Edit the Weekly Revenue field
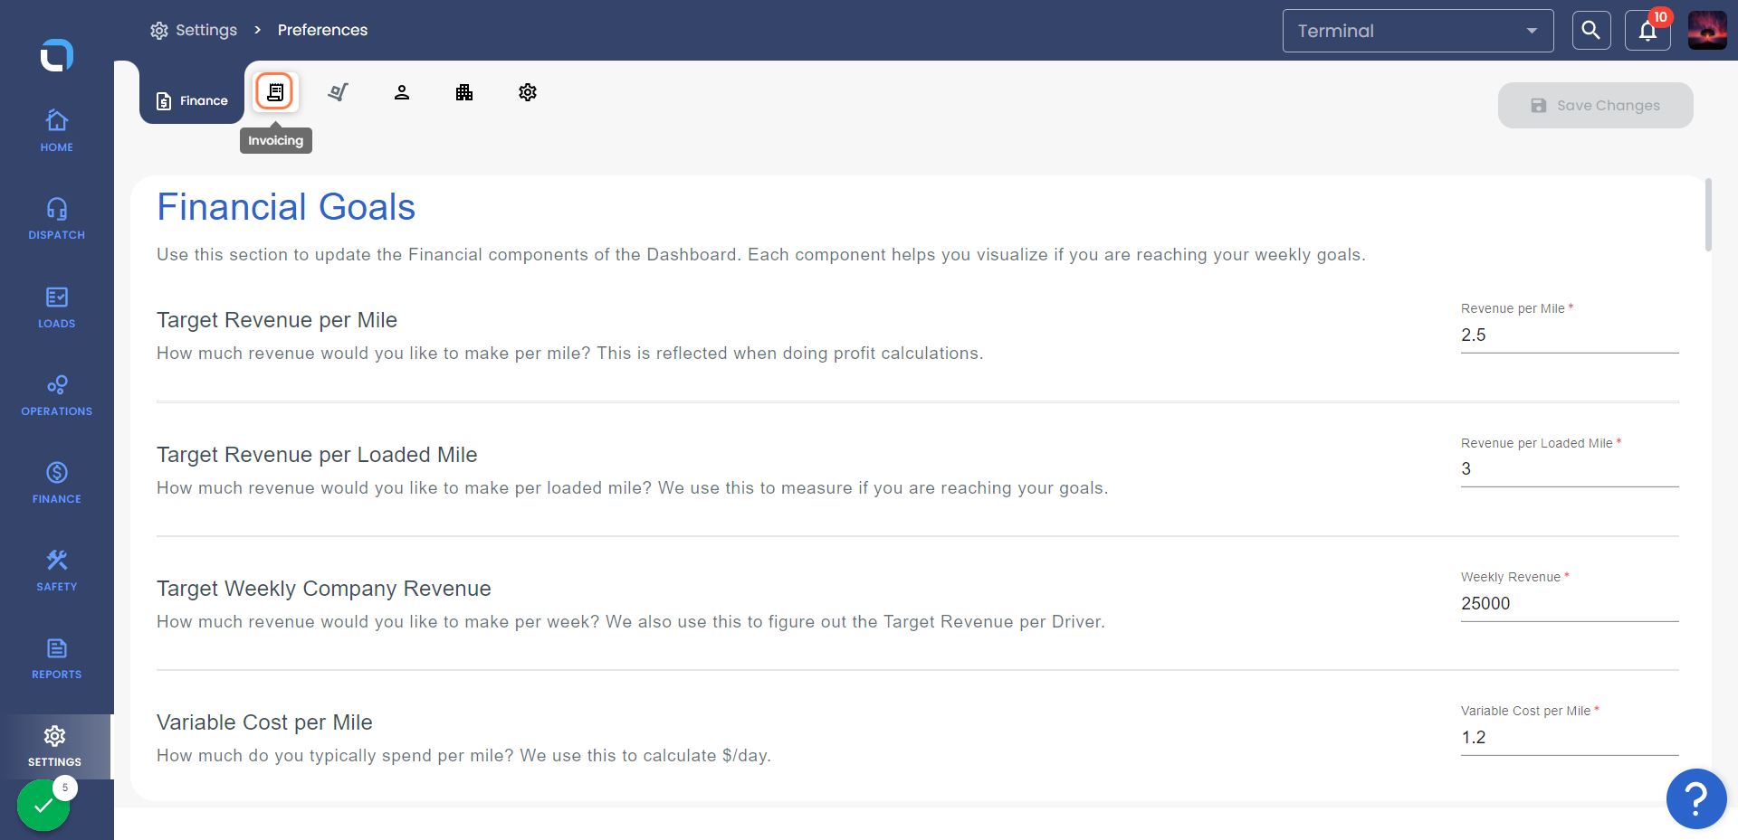This screenshot has height=840, width=1738. (1570, 603)
